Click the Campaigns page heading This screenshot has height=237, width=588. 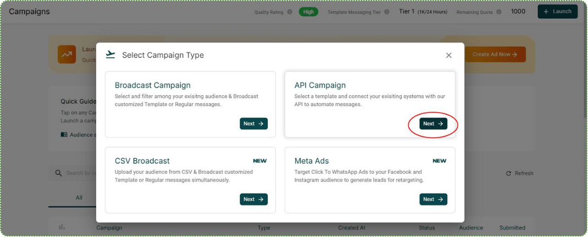tap(29, 12)
